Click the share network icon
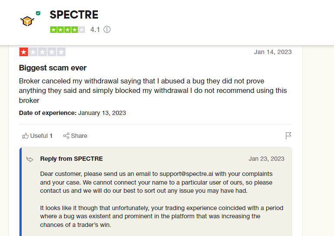Screen dimensions: 334x236 pyautogui.click(x=66, y=136)
